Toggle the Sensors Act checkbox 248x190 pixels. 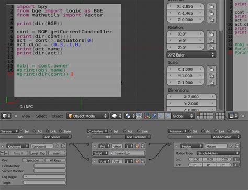(35, 131)
